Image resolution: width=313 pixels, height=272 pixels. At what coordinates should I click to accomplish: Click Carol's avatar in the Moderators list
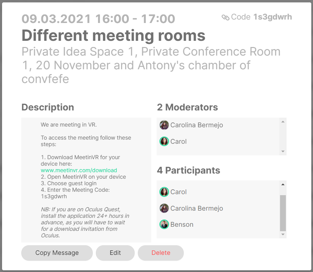click(x=164, y=141)
